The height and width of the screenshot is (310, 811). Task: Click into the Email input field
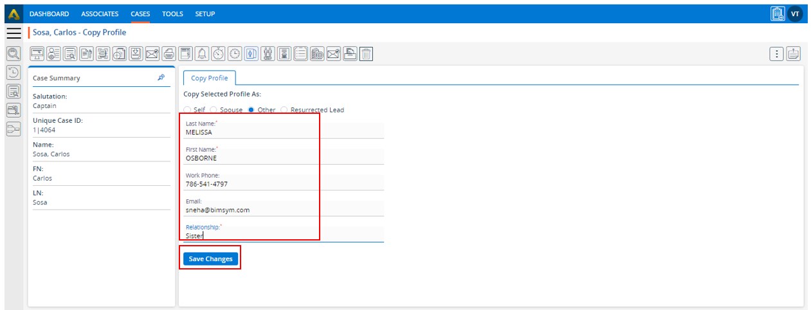(283, 210)
